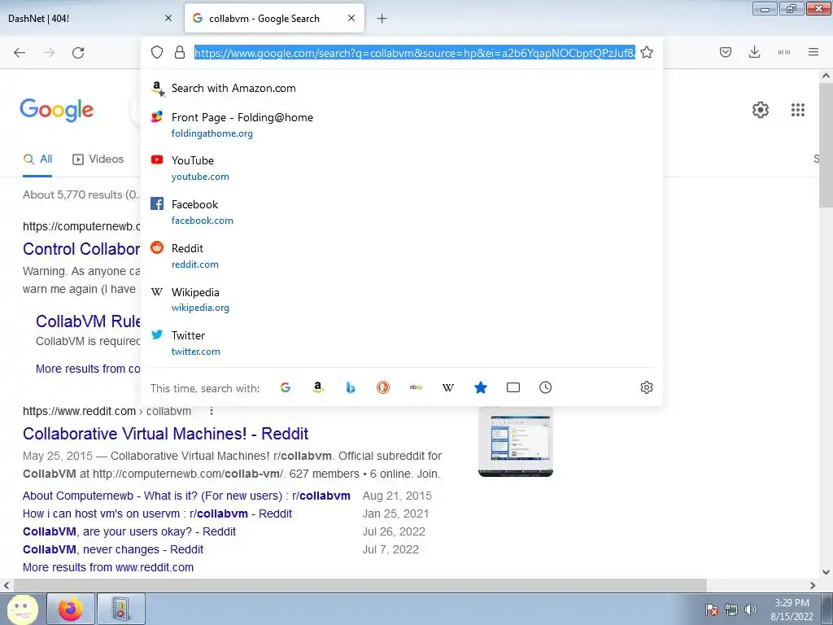This screenshot has width=833, height=625.
Task: Click the Reddit result thumbnail image
Action: (x=516, y=442)
